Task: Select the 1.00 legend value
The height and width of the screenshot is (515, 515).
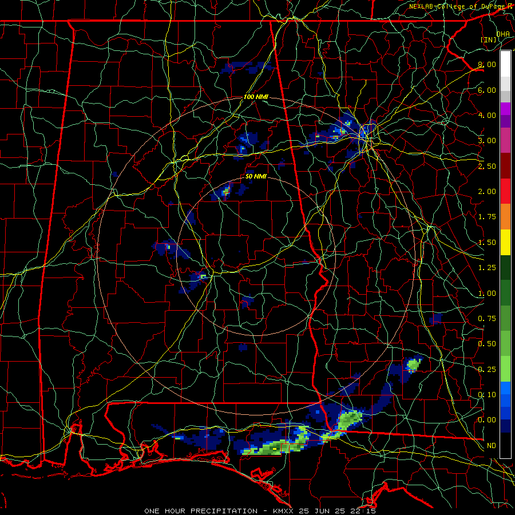Action: coord(487,294)
